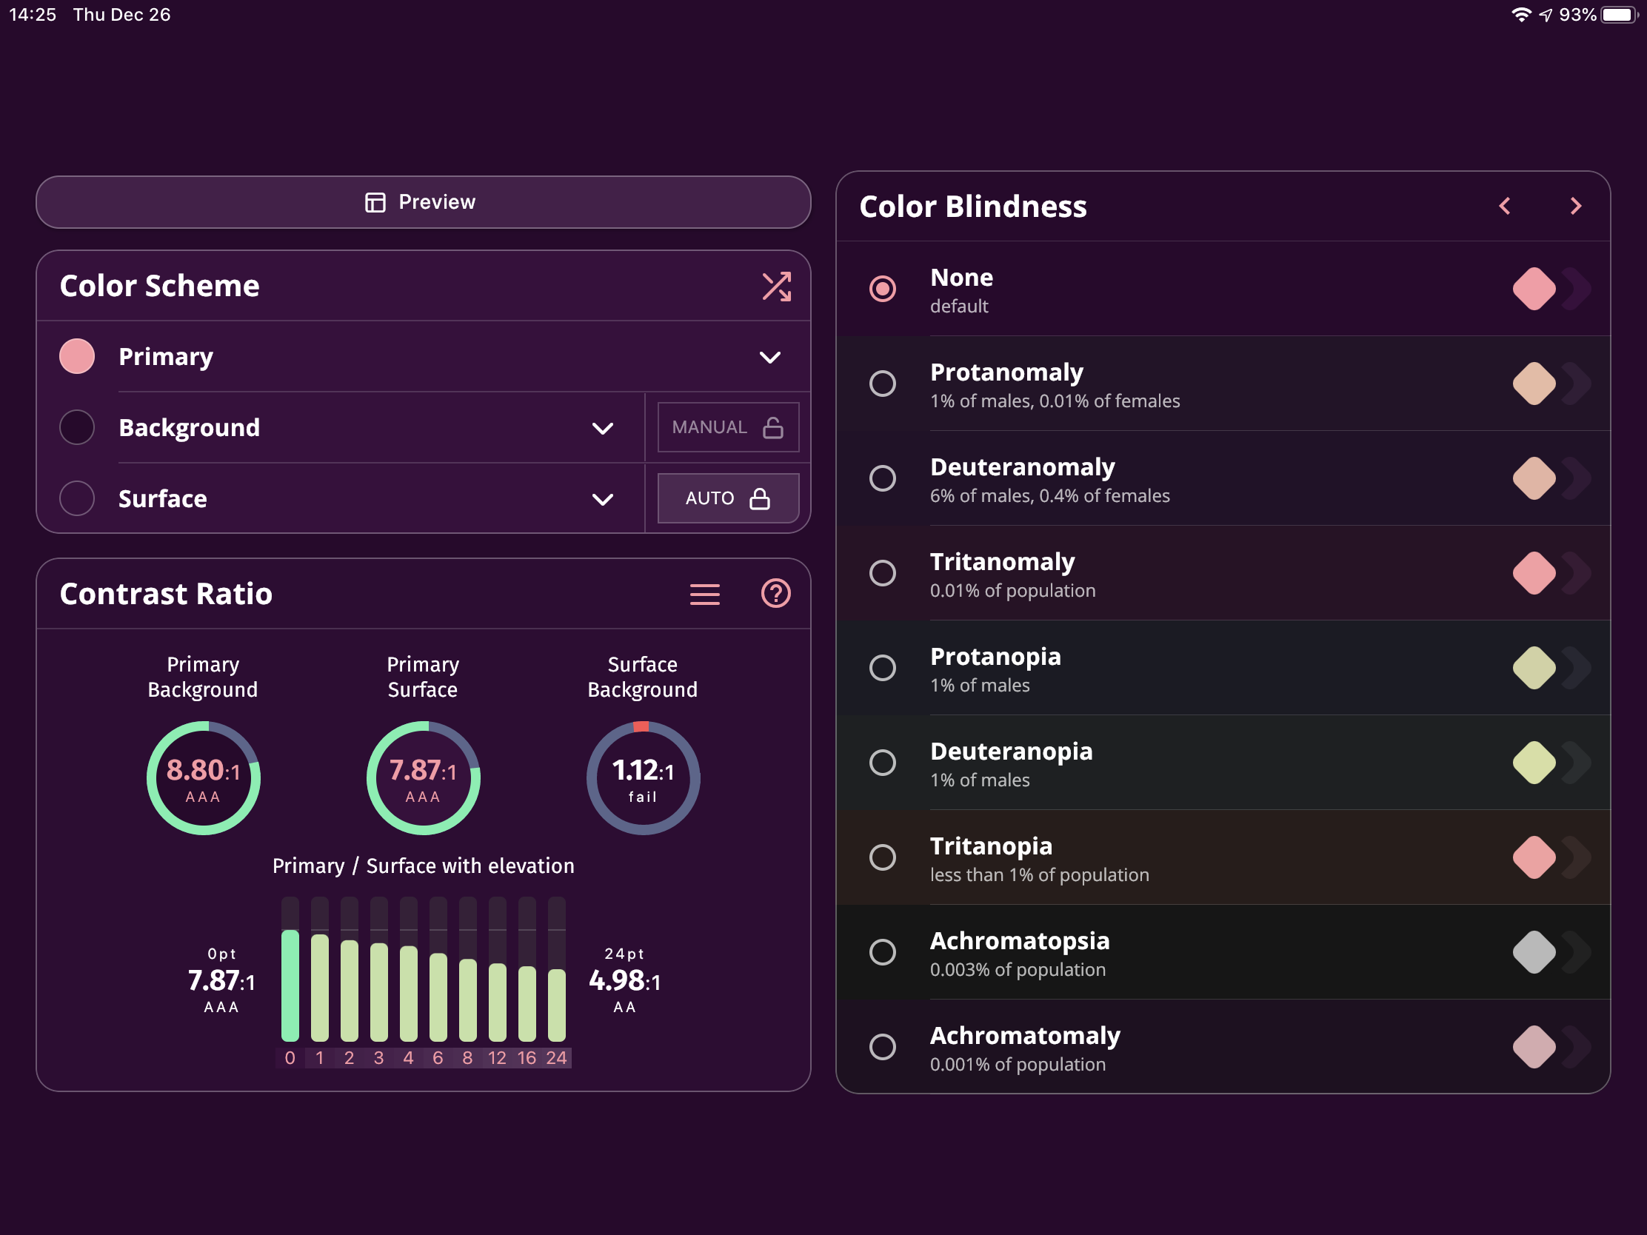This screenshot has height=1235, width=1647.
Task: Click the gray diamond icon for Achromatopsia
Action: (1533, 952)
